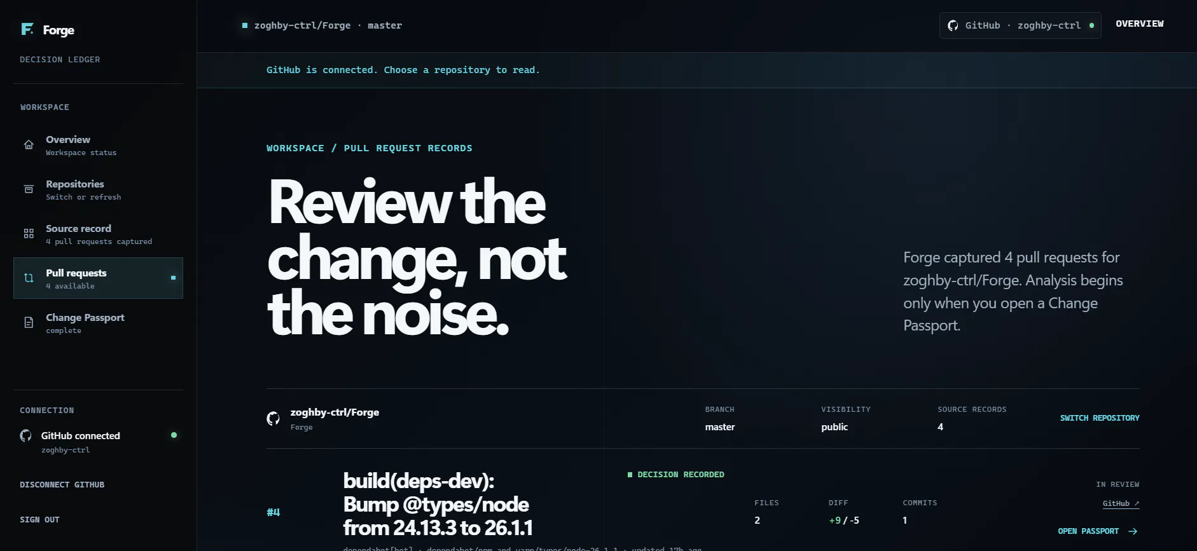Click pull request number #4

pyautogui.click(x=273, y=512)
